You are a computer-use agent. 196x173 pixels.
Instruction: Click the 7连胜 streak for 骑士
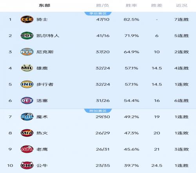pyautogui.click(x=181, y=19)
